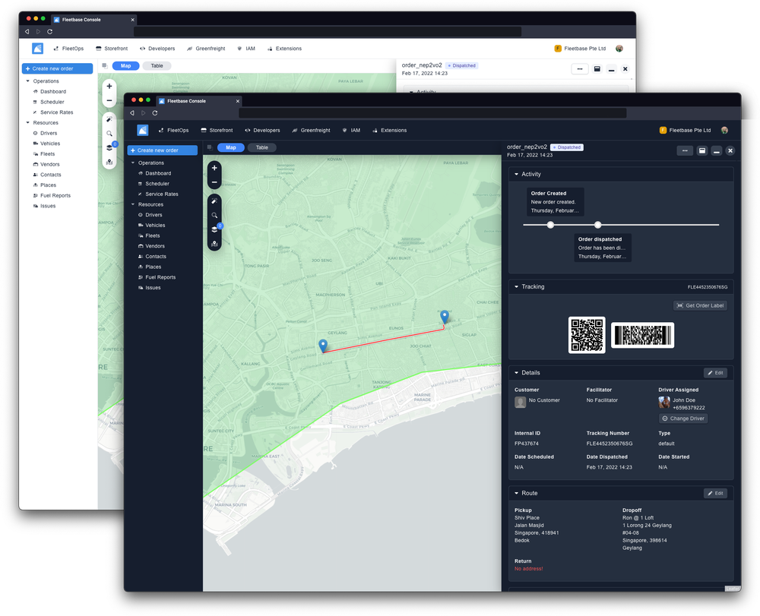Open order options ellipsis in dark window
Viewport: 760px width, 616px height.
pos(685,151)
